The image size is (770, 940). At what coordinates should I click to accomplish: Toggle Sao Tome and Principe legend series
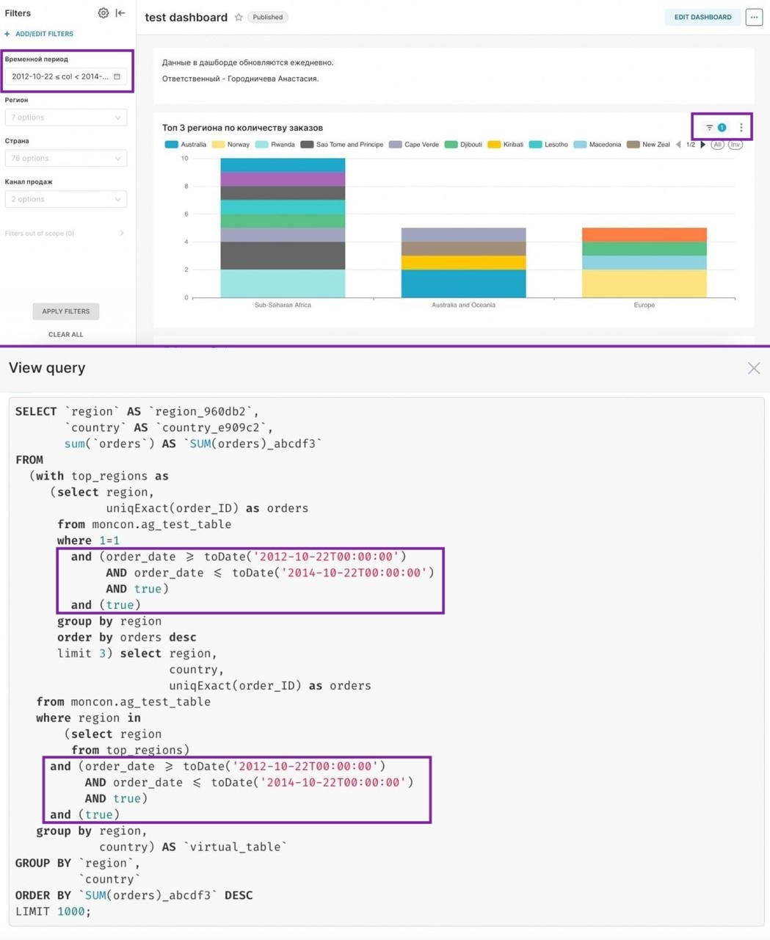click(342, 145)
